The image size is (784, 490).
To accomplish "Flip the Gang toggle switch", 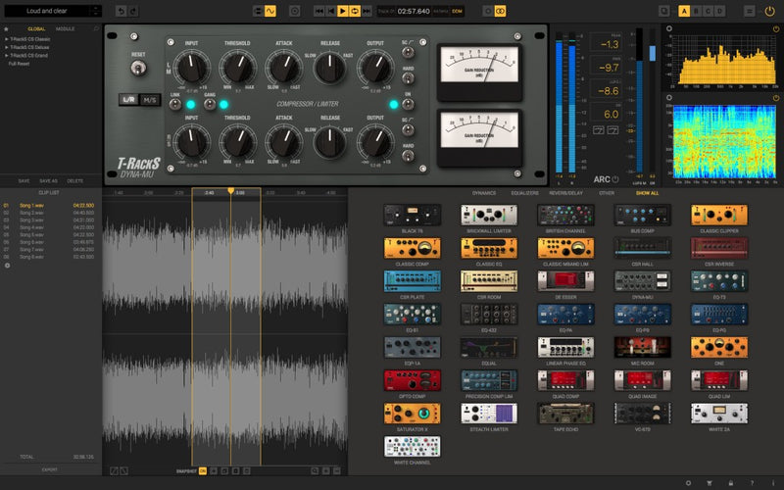I will coord(208,105).
